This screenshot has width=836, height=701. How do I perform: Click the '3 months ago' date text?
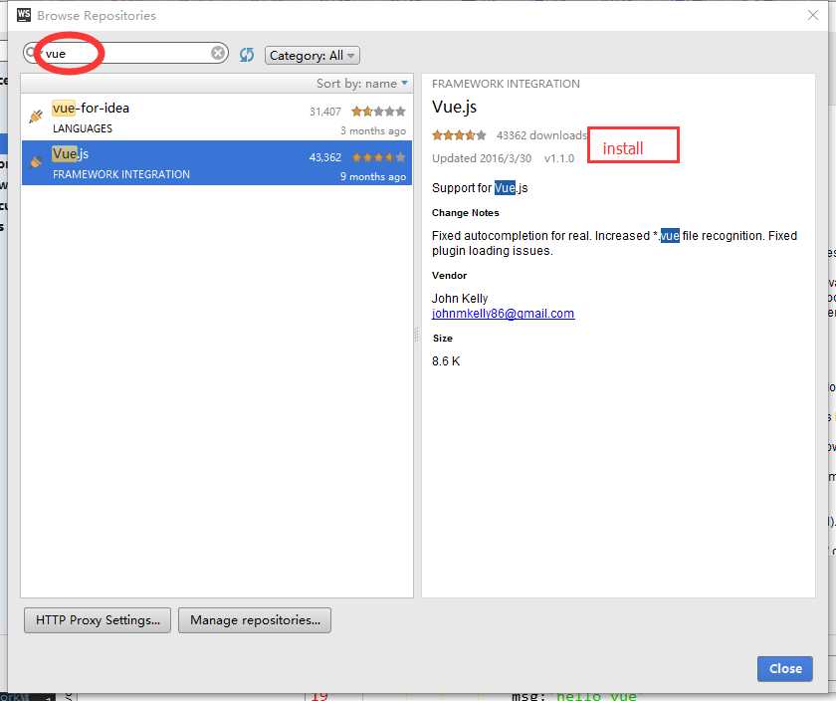373,130
